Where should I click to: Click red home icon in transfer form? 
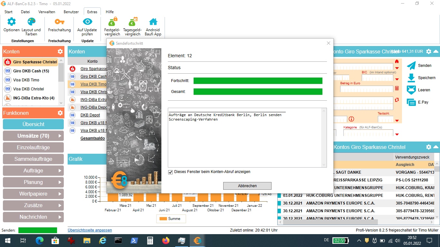pos(397,61)
